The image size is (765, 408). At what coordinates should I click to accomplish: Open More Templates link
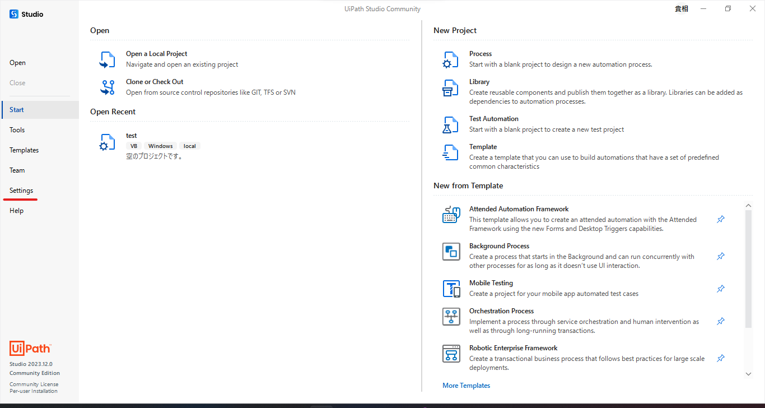click(x=466, y=386)
